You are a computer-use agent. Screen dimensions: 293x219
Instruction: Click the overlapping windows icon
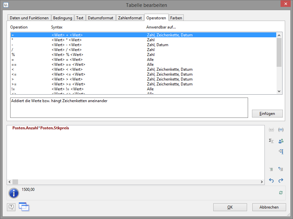click(24, 207)
